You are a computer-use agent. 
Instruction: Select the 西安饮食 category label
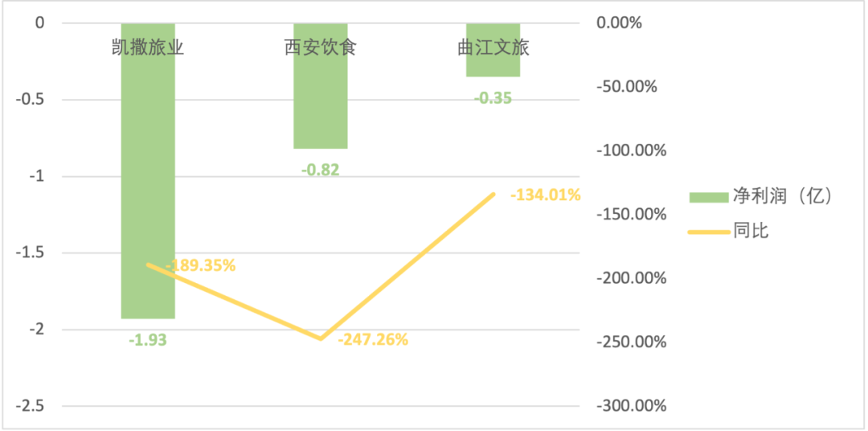[x=320, y=47]
